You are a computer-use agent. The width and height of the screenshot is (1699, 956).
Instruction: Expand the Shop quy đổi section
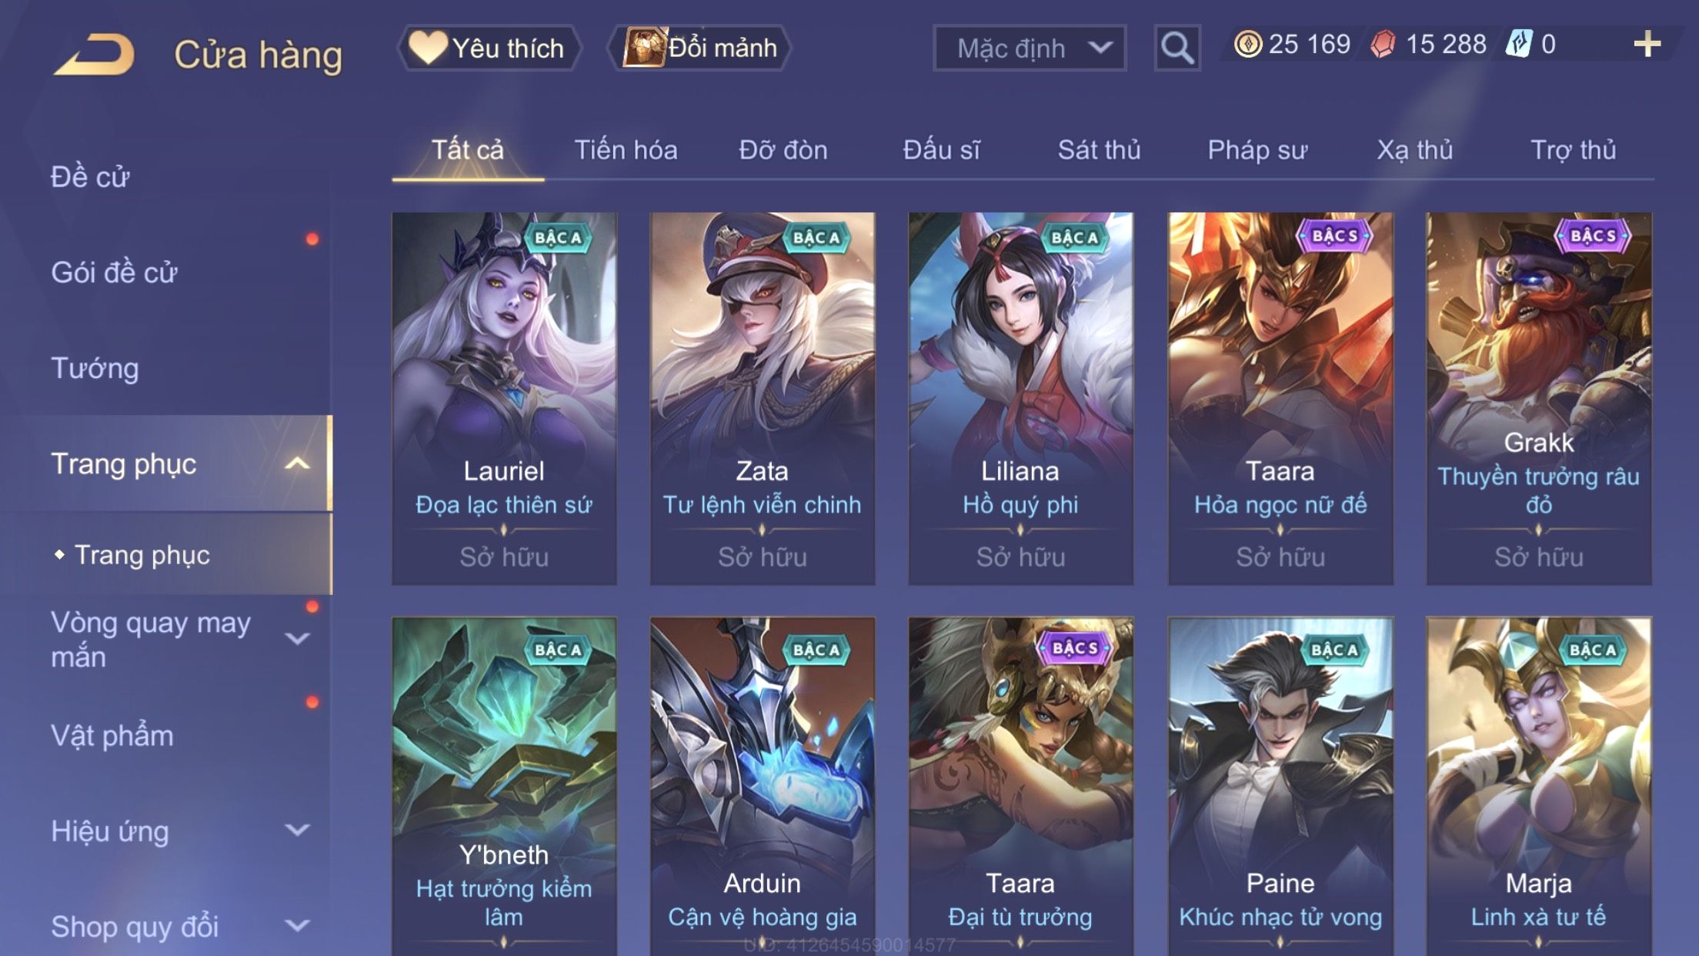point(297,925)
